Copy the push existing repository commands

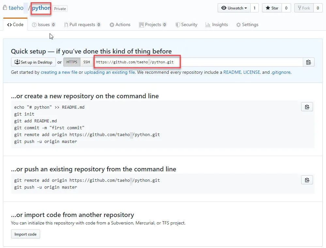tap(307, 180)
